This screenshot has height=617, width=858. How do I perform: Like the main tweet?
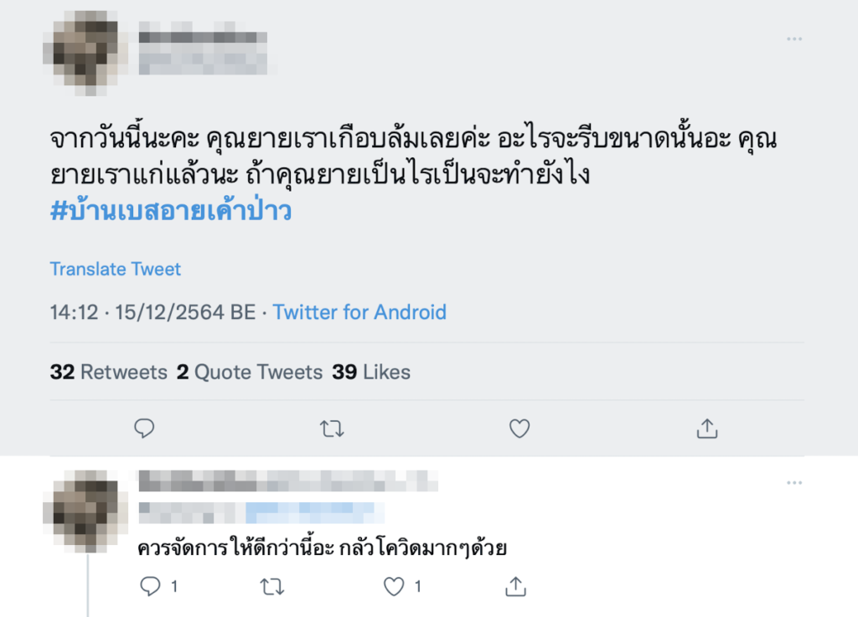(x=519, y=429)
